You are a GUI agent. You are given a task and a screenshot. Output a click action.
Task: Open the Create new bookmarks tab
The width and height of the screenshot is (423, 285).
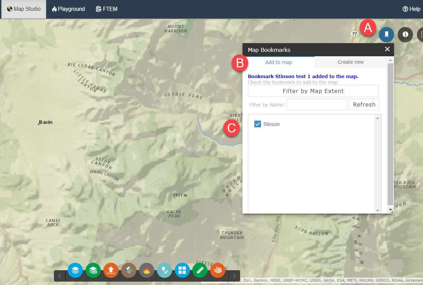351,62
